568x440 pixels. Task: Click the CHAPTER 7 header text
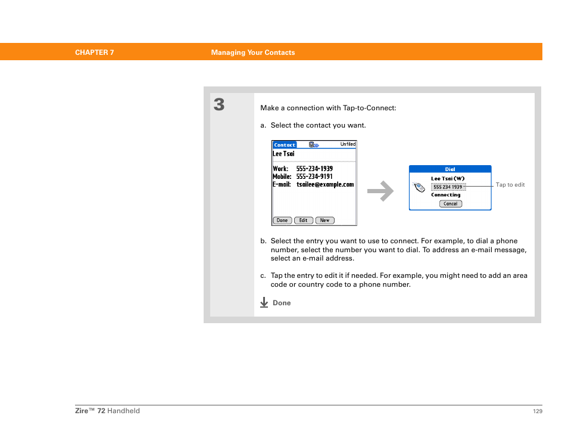pos(95,52)
